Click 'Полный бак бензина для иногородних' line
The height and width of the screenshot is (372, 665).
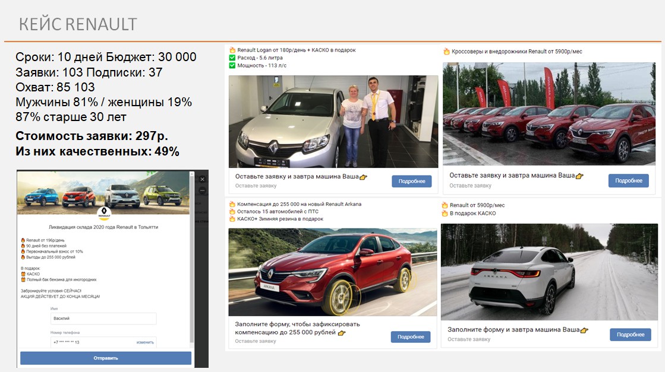tap(61, 279)
